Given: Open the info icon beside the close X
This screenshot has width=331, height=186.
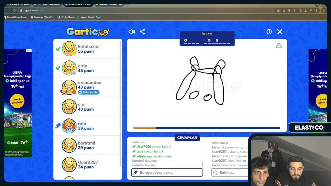Looking at the screenshot, I should (269, 32).
